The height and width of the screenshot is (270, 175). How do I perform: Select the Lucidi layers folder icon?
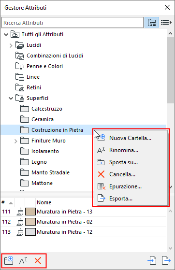(x=20, y=45)
